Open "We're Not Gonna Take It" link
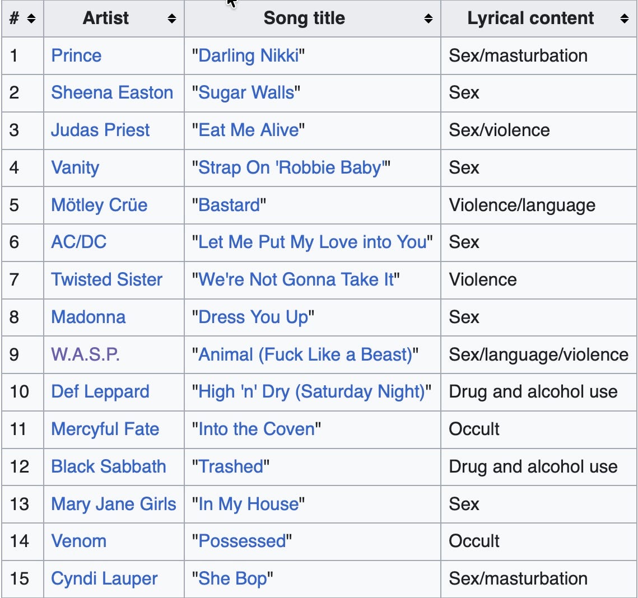Image resolution: width=638 pixels, height=598 pixels. [296, 279]
